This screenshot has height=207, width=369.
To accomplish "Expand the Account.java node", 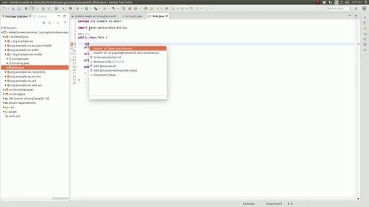I will pos(7,59).
